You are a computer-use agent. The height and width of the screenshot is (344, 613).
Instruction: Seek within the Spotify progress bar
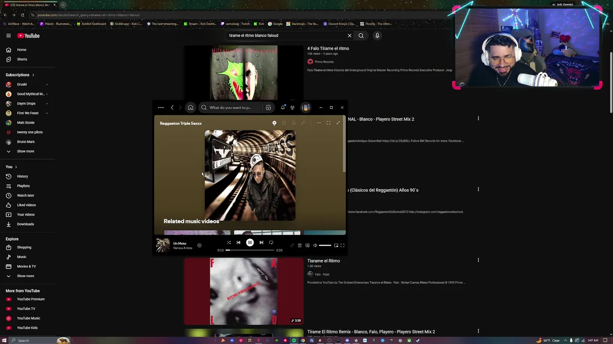click(x=250, y=250)
